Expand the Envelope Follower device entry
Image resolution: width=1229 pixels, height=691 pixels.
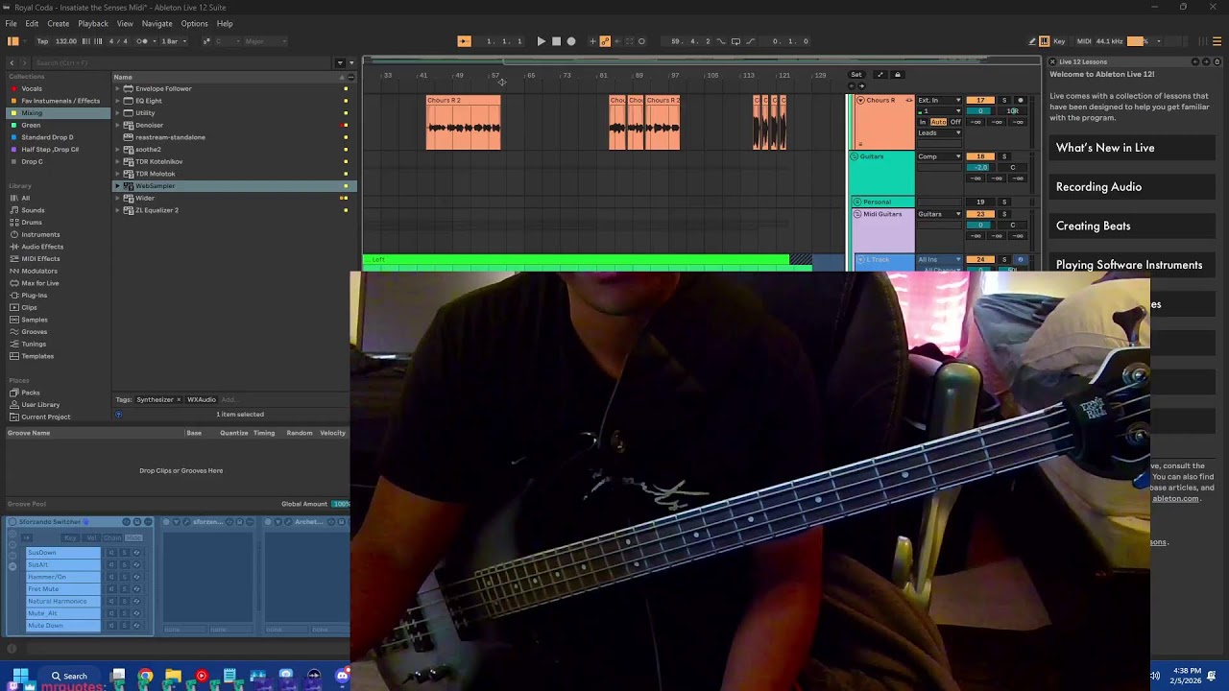pyautogui.click(x=118, y=88)
